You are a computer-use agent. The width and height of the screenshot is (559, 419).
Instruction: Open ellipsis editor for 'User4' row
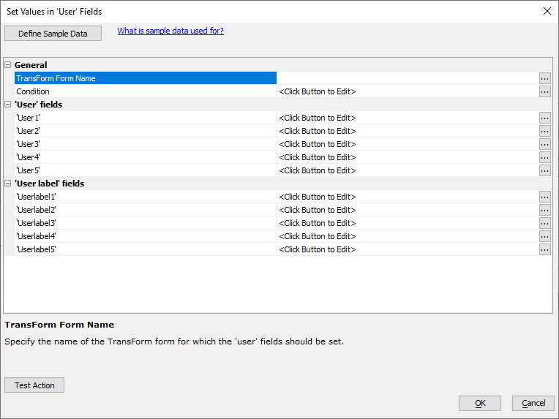point(544,157)
